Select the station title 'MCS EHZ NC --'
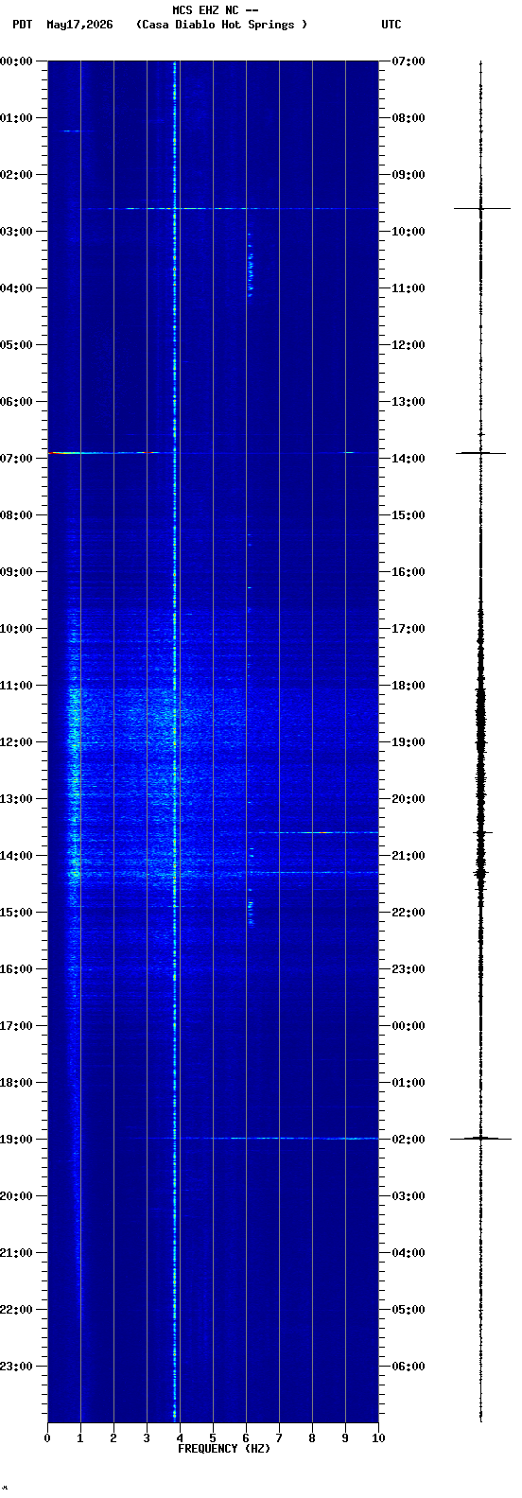The image size is (522, 1498). [x=216, y=10]
